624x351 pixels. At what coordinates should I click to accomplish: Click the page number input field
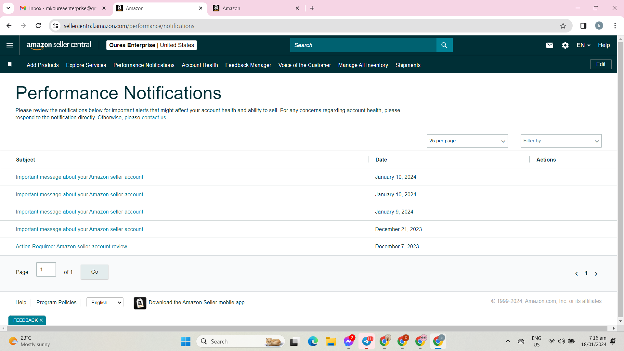[x=46, y=270]
